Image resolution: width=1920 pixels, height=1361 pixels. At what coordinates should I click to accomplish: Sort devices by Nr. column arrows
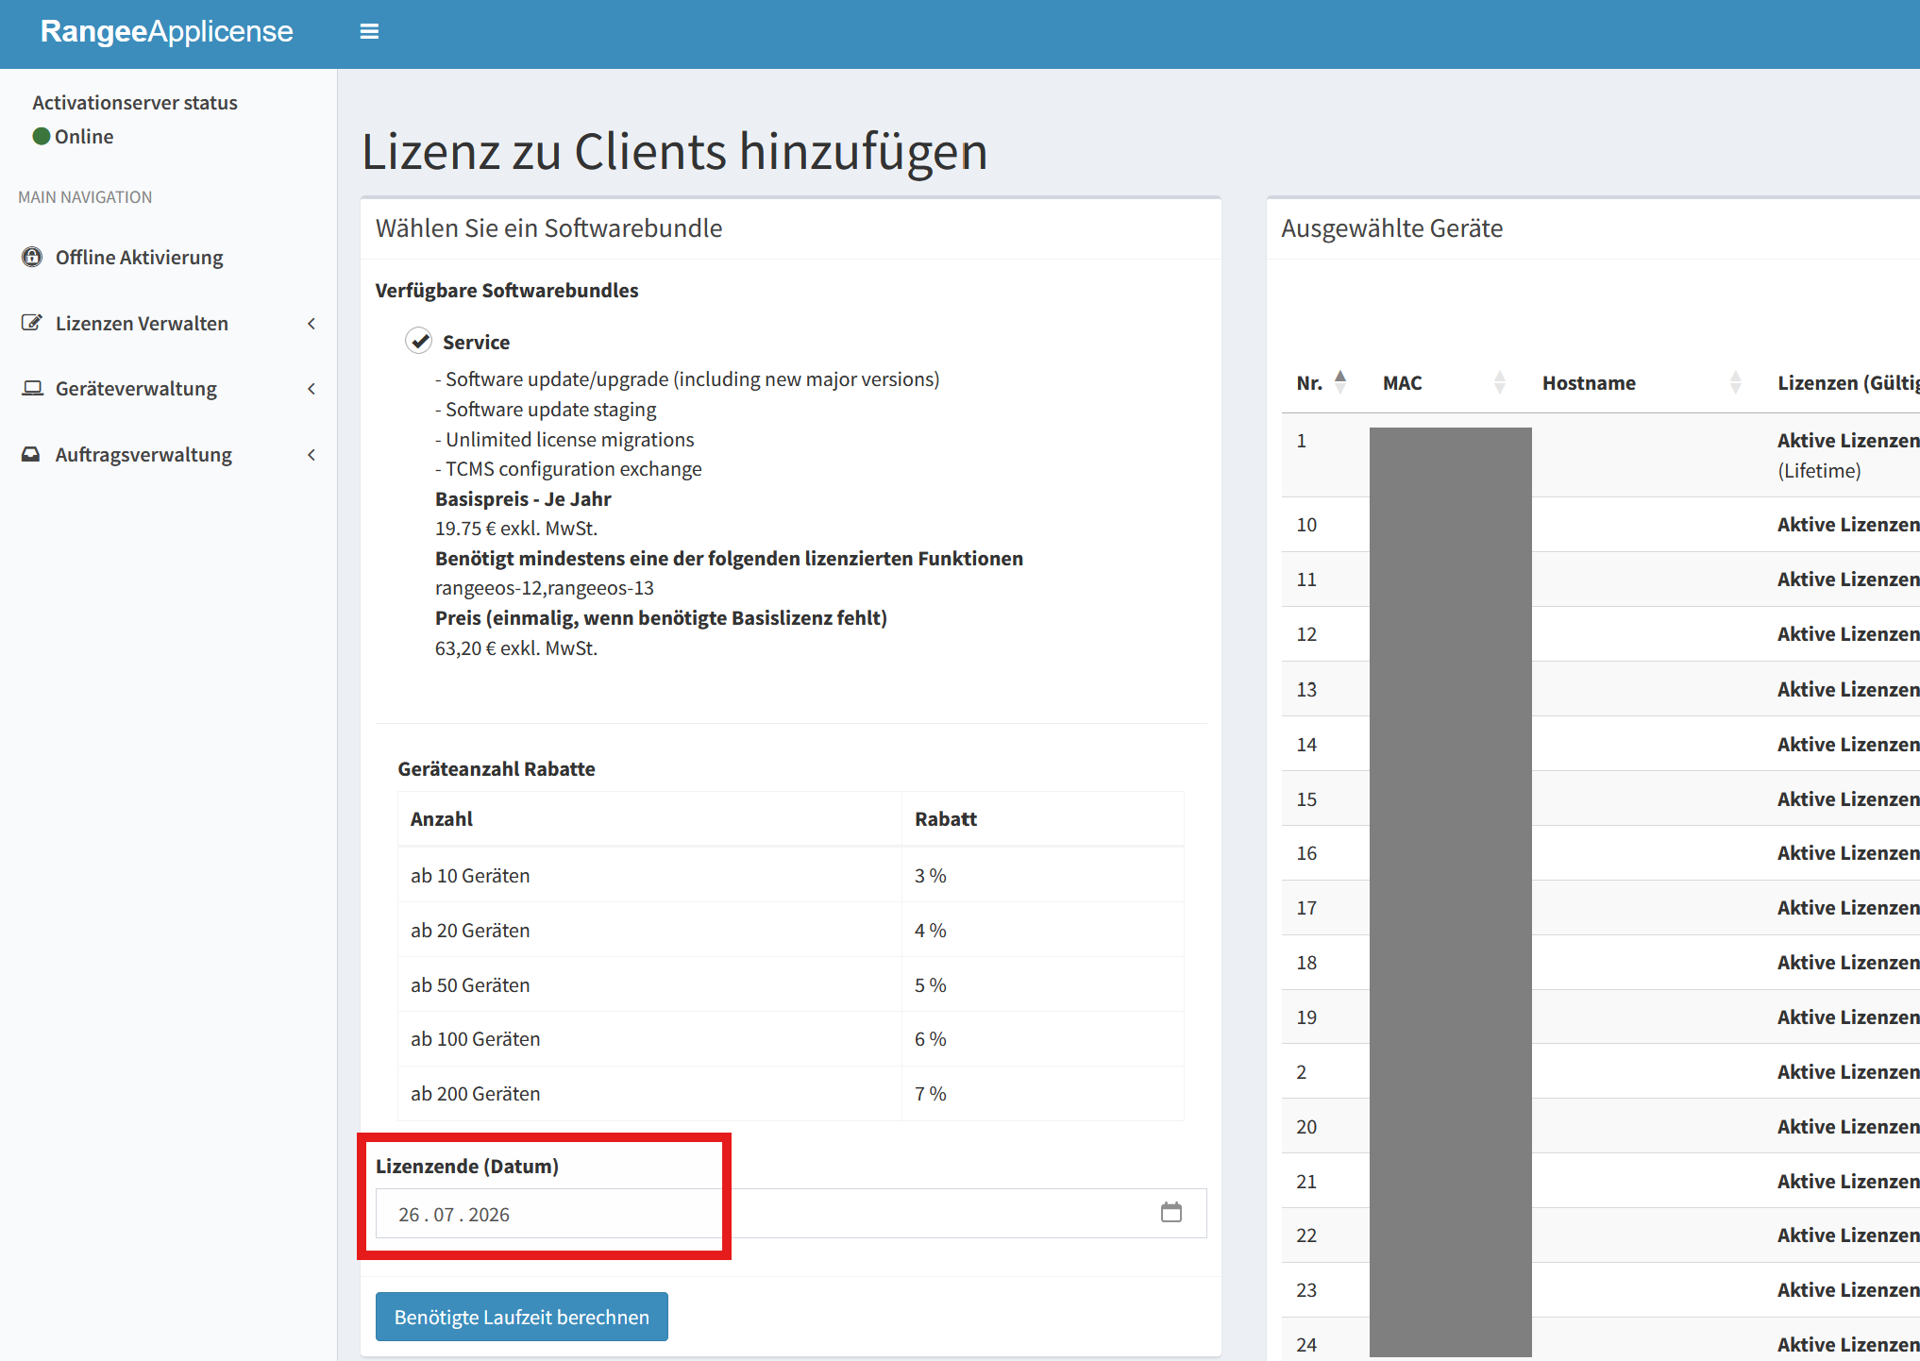(x=1339, y=382)
